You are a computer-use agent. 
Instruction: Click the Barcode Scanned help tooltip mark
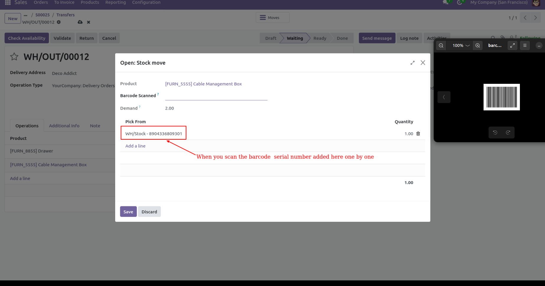158,94
